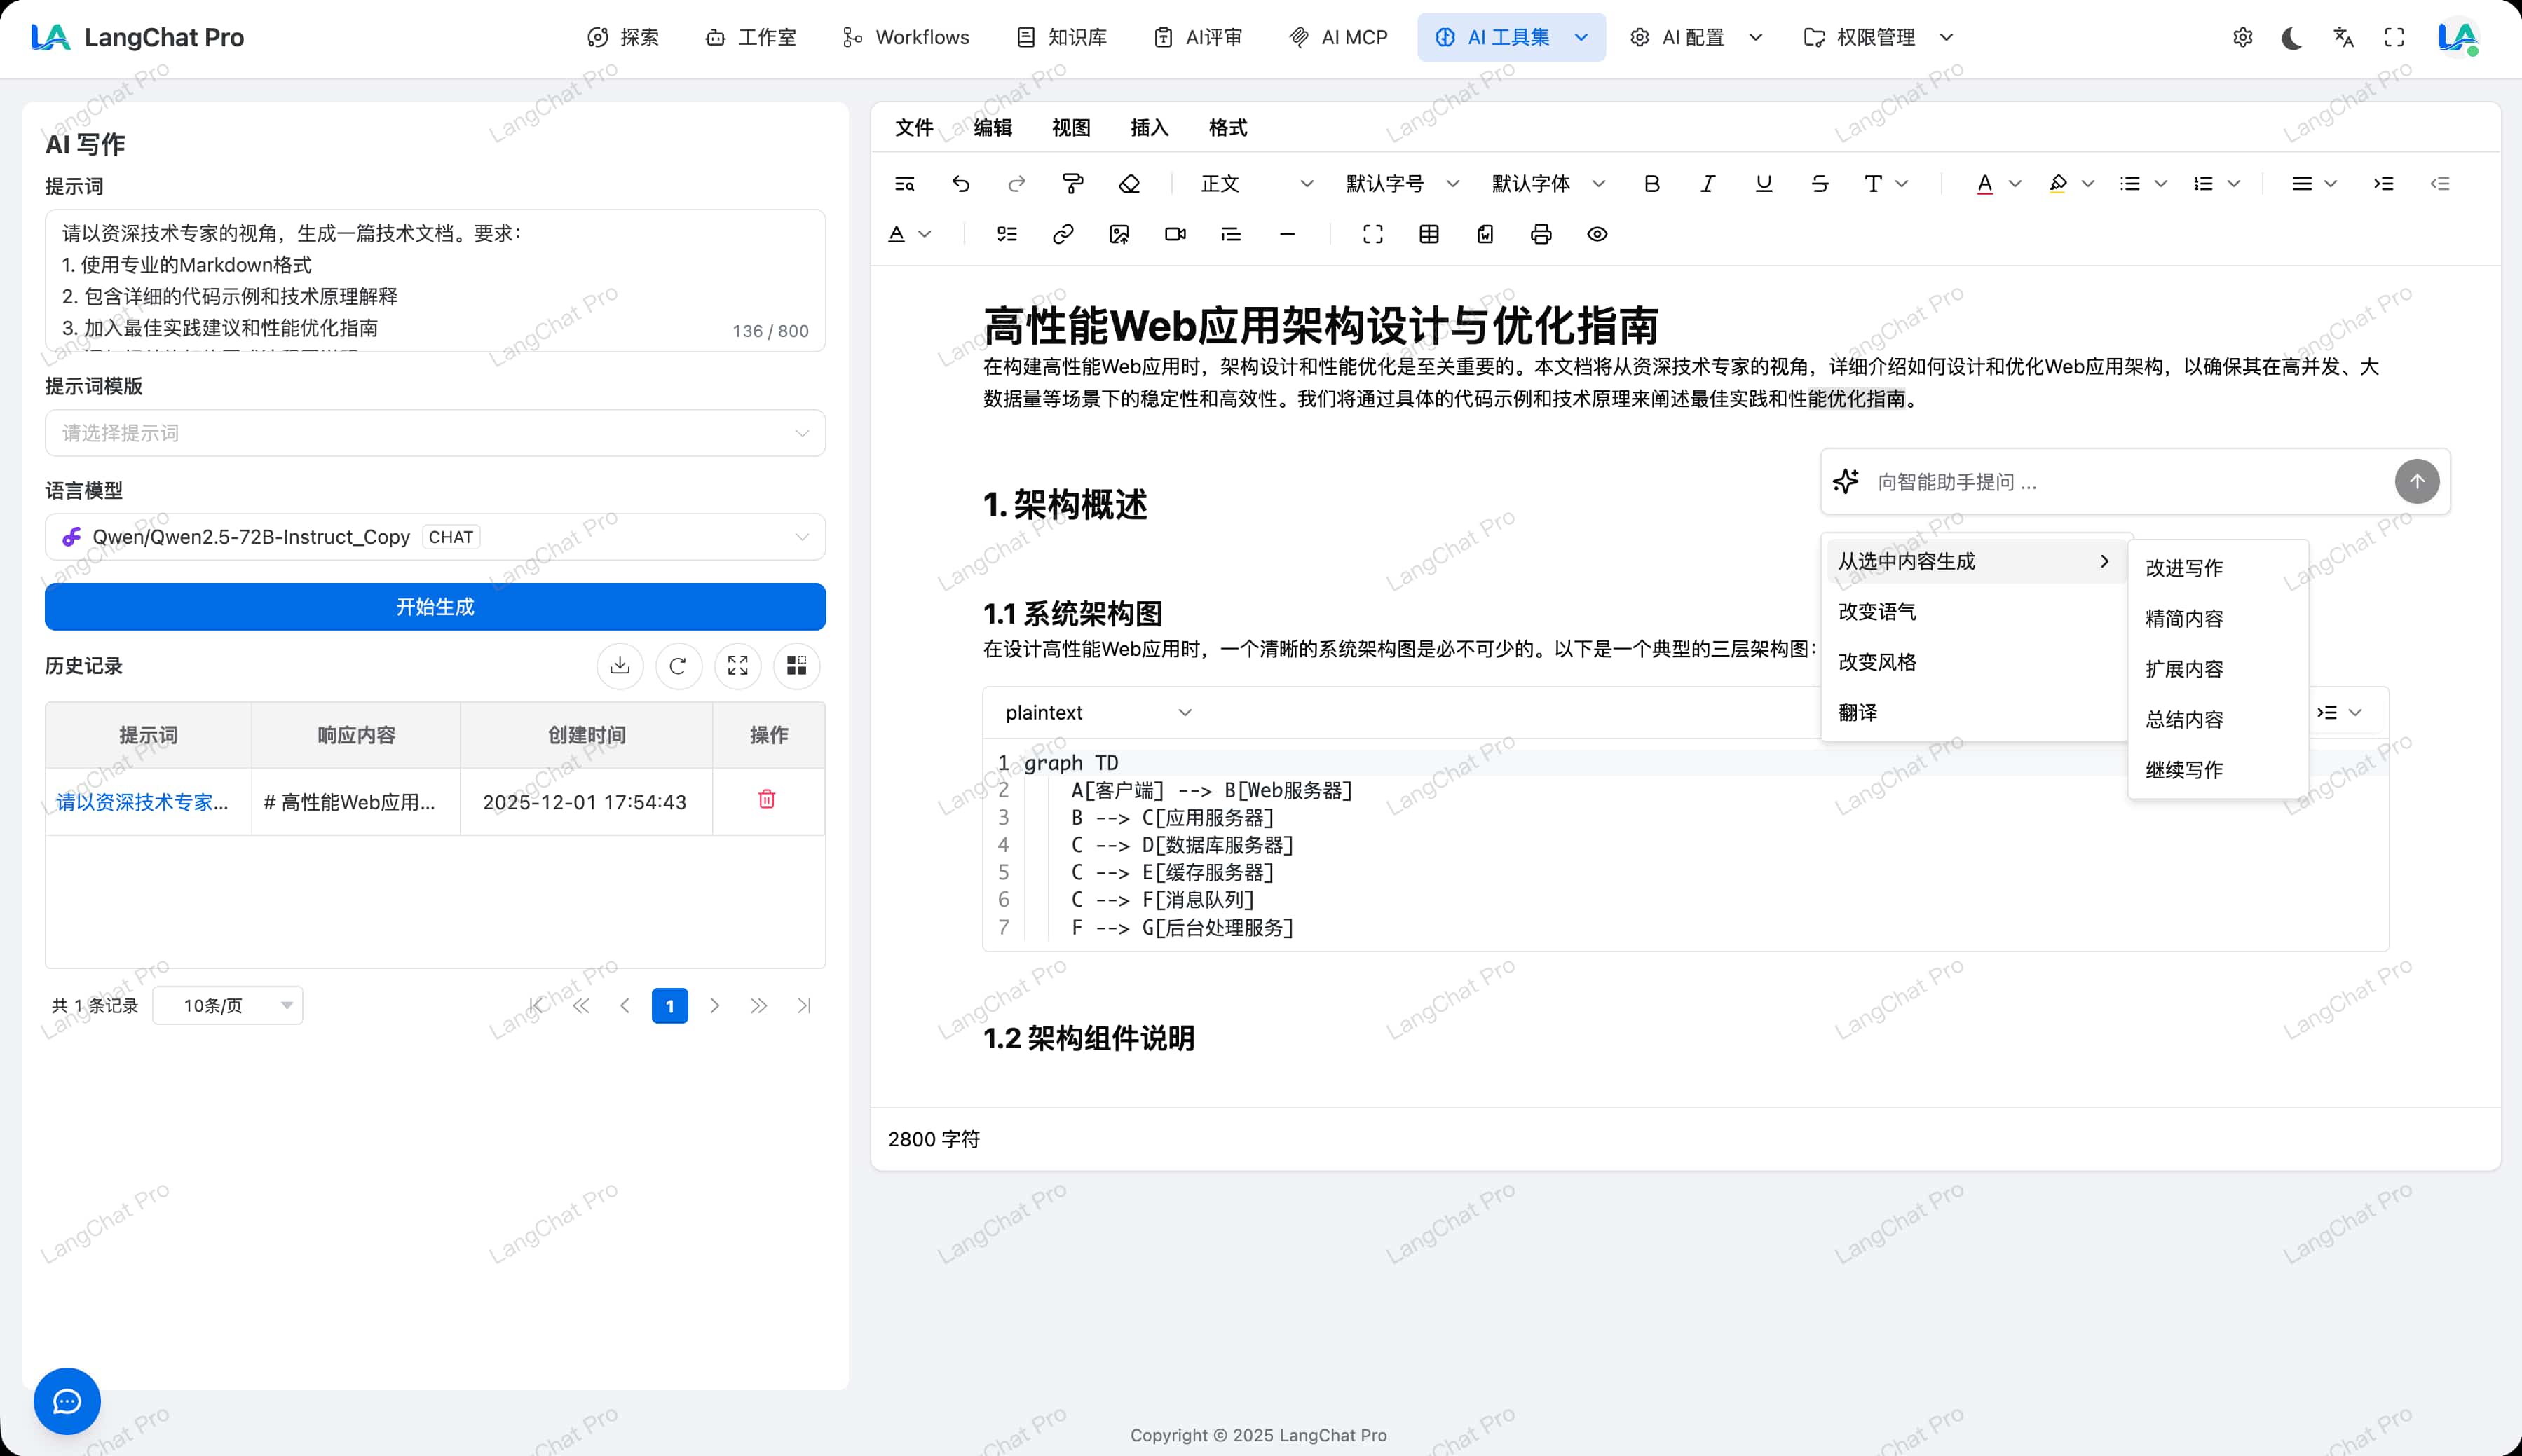This screenshot has width=2522, height=1456.
Task: Choose 改进写作 from the submenu
Action: click(2184, 568)
